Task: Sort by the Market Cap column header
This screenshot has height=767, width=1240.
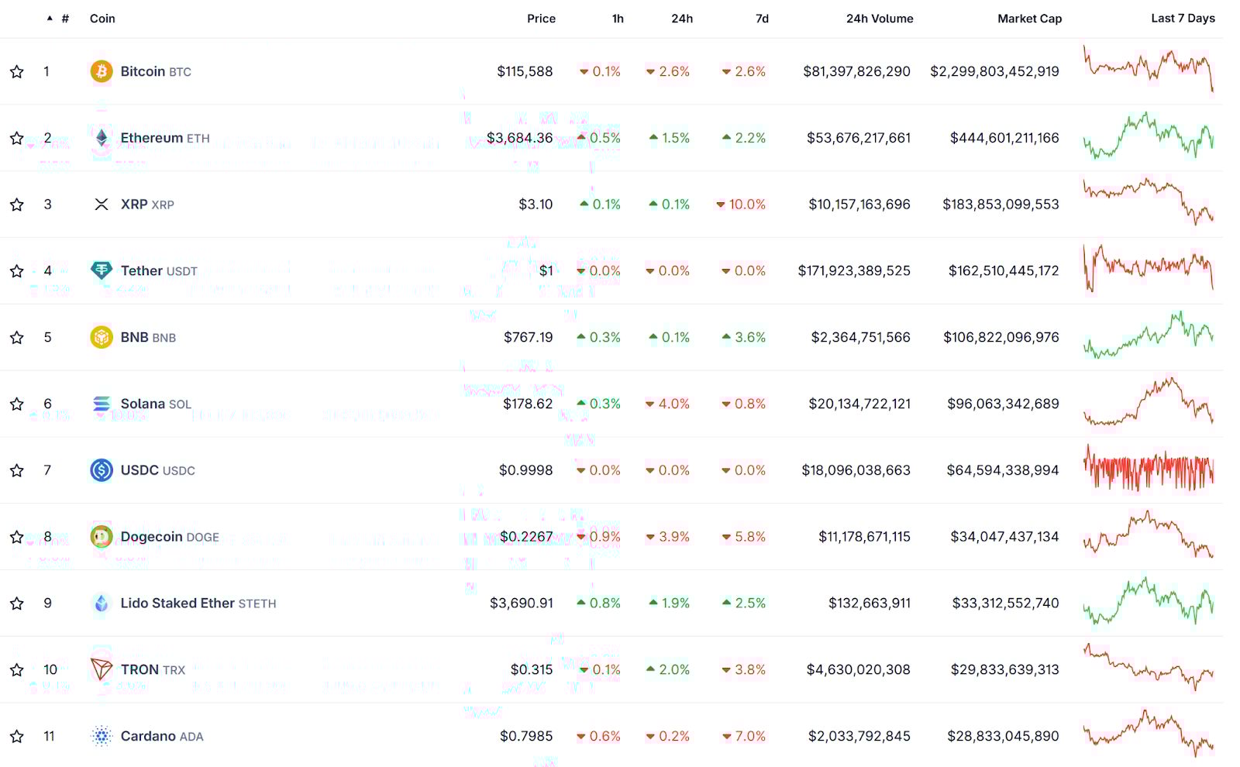Action: (1029, 19)
